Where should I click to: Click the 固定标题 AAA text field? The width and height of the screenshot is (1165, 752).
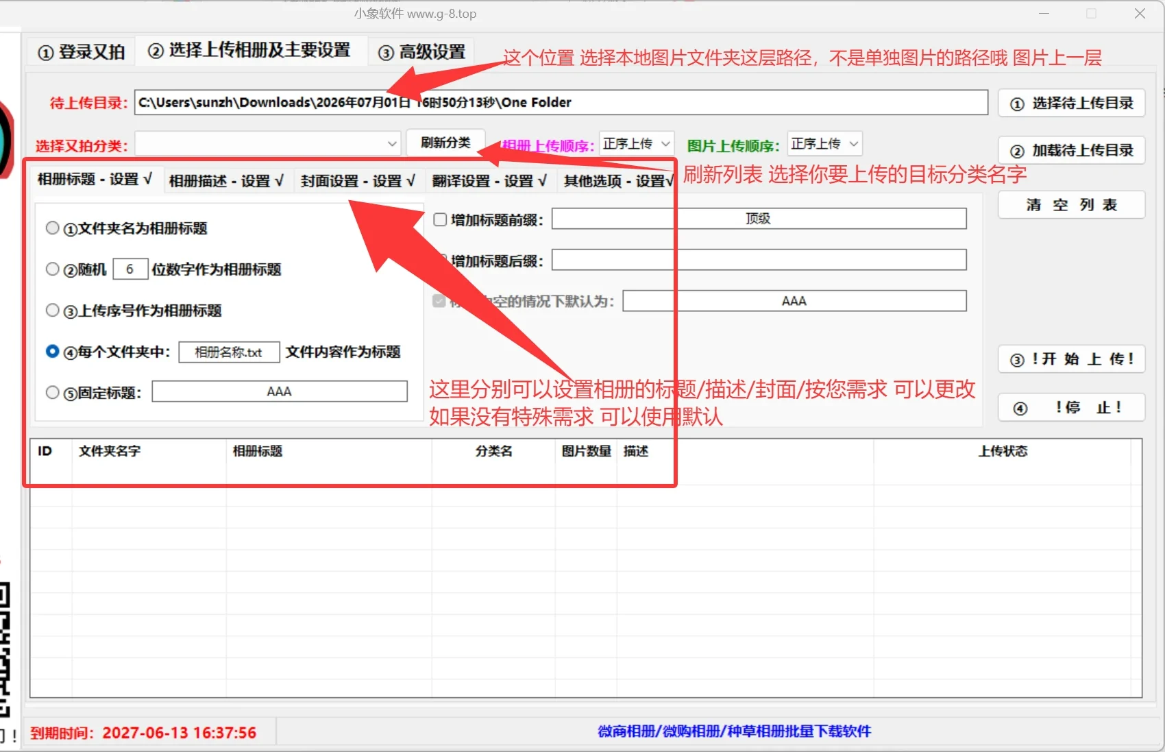click(x=280, y=391)
